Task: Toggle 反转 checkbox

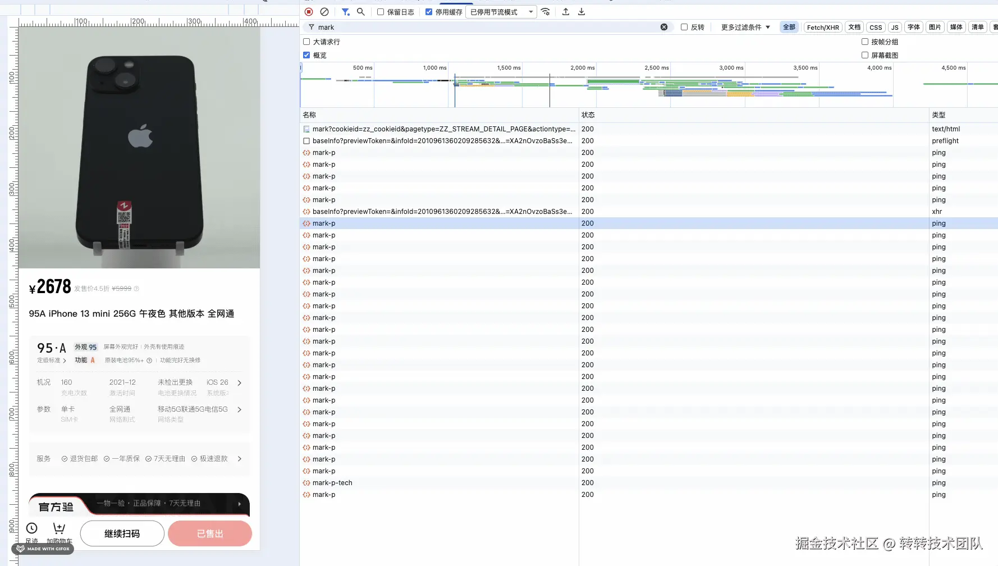Action: pos(684,27)
